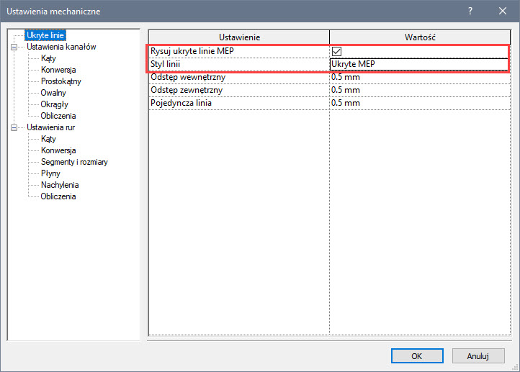Edit the Pojedyncza linia value field
The image size is (520, 372).
418,103
